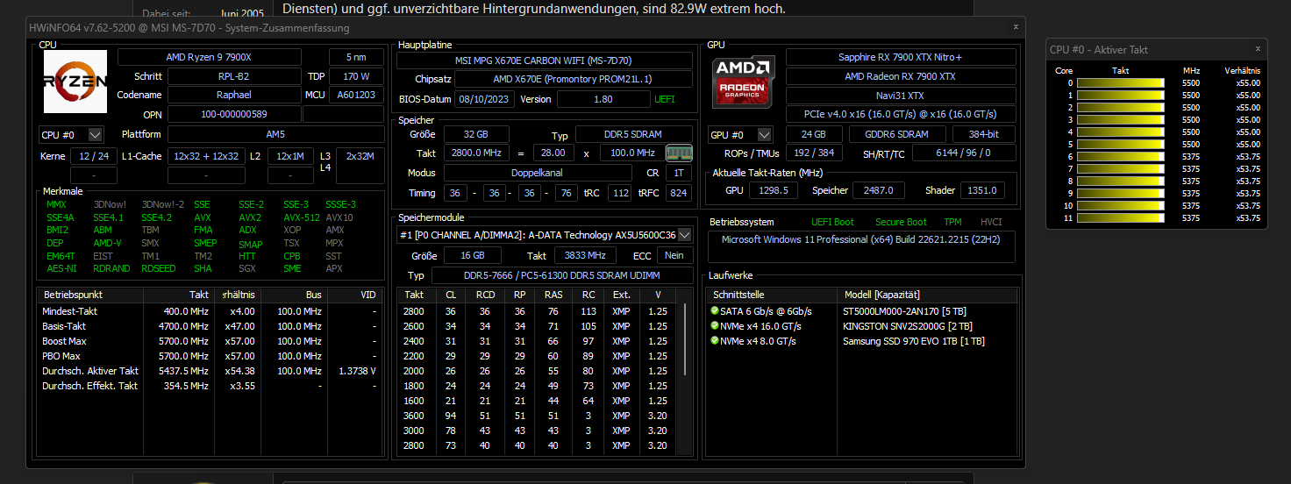1291x484 pixels.
Task: Click the ECC value Nein
Action: click(x=674, y=255)
